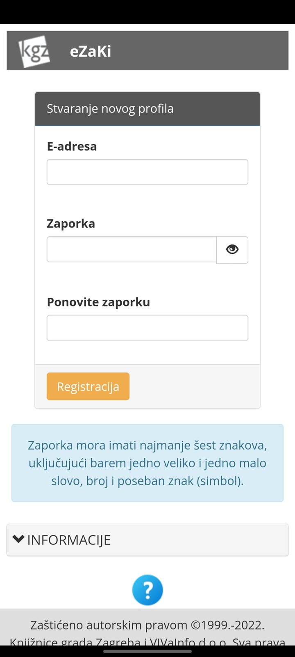
Task: Tap the Android gesture navigation bar
Action: (147, 651)
